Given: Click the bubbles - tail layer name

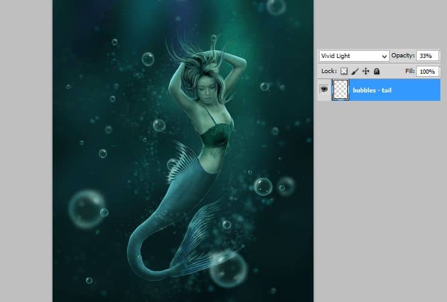Looking at the screenshot, I should (373, 90).
